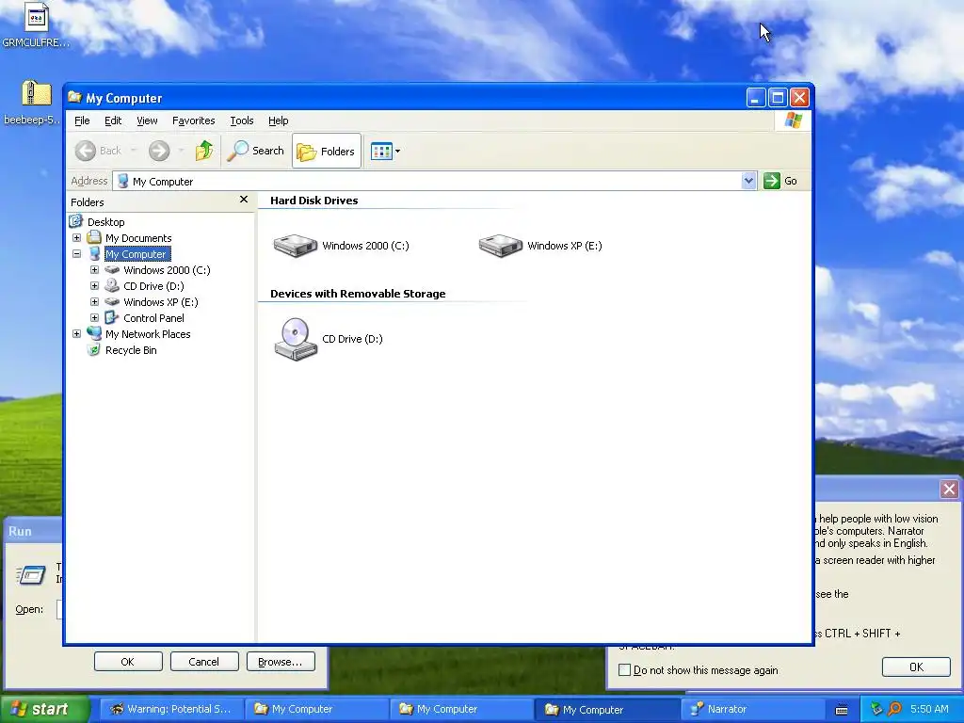Switch to Narrator taskbar item
The width and height of the screenshot is (964, 723).
click(x=754, y=709)
